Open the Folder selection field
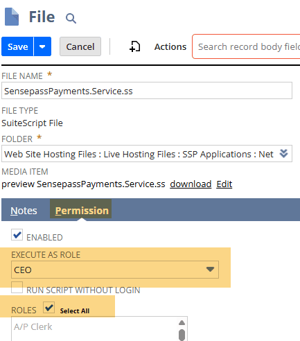This screenshot has height=341, width=300. tap(147, 154)
